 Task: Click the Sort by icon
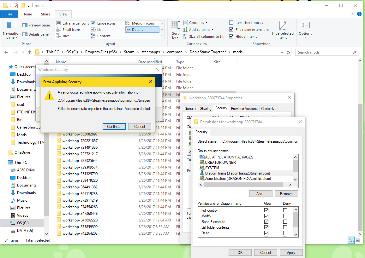click(175, 26)
